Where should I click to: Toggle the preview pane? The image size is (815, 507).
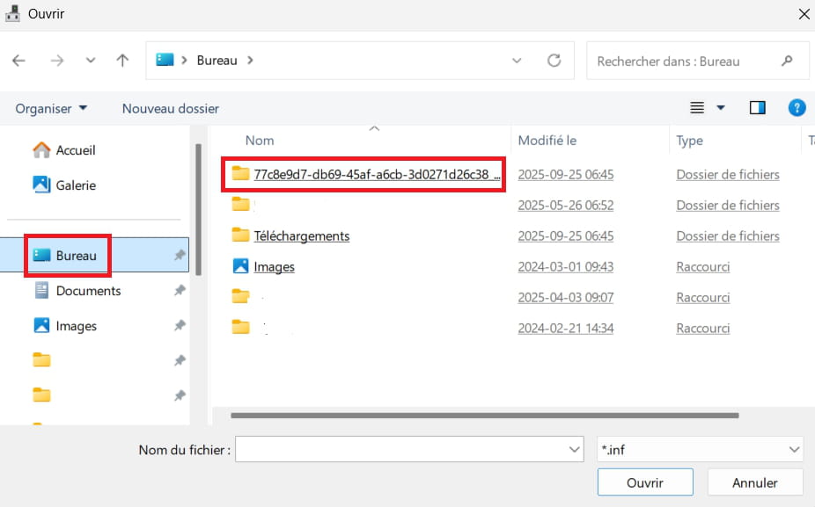(757, 108)
